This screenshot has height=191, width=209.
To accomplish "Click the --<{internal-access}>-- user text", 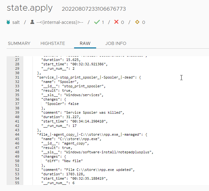I will pyautogui.click(x=60, y=22).
